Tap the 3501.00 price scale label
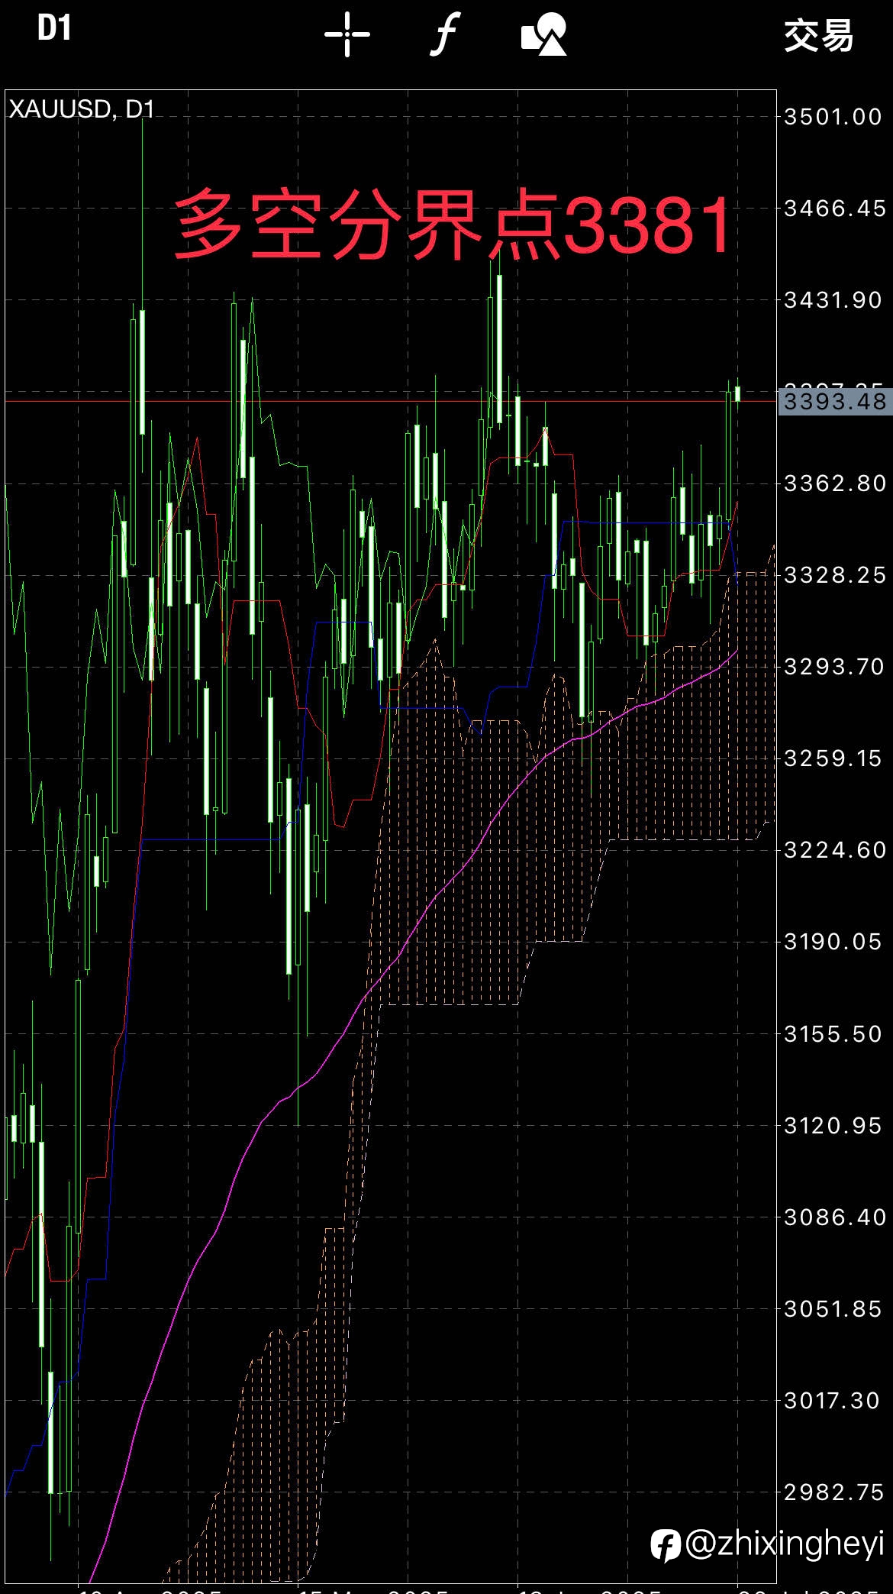Screen dimensions: 893x1594 (833, 117)
